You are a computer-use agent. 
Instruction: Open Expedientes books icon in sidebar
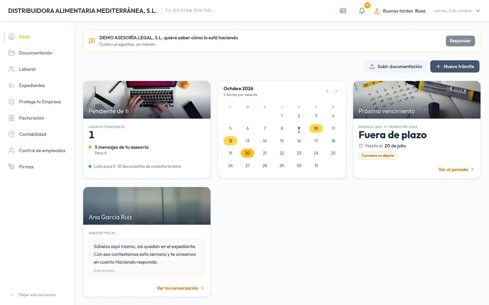pyautogui.click(x=12, y=85)
